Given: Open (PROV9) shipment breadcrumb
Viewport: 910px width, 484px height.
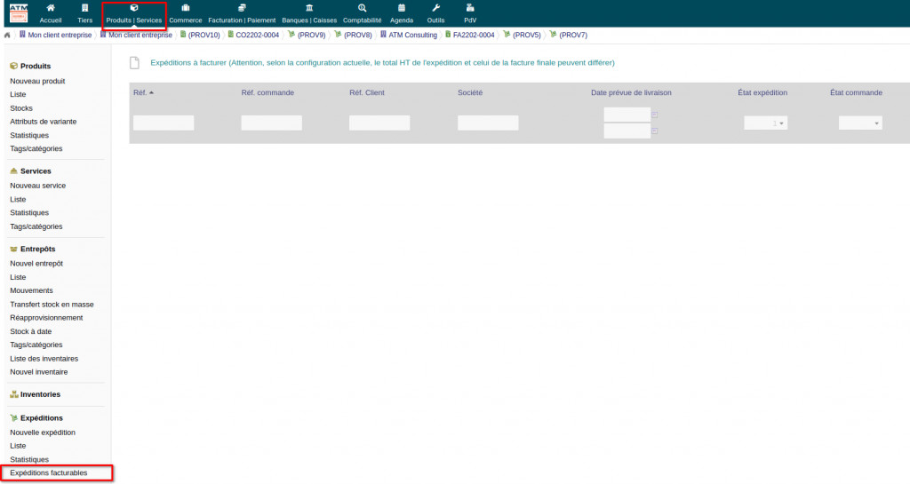Looking at the screenshot, I should point(307,36).
